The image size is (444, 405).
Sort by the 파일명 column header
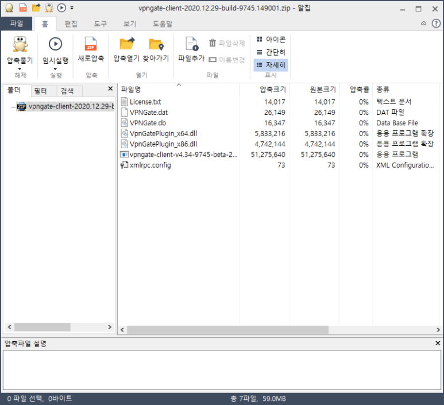tap(179, 90)
